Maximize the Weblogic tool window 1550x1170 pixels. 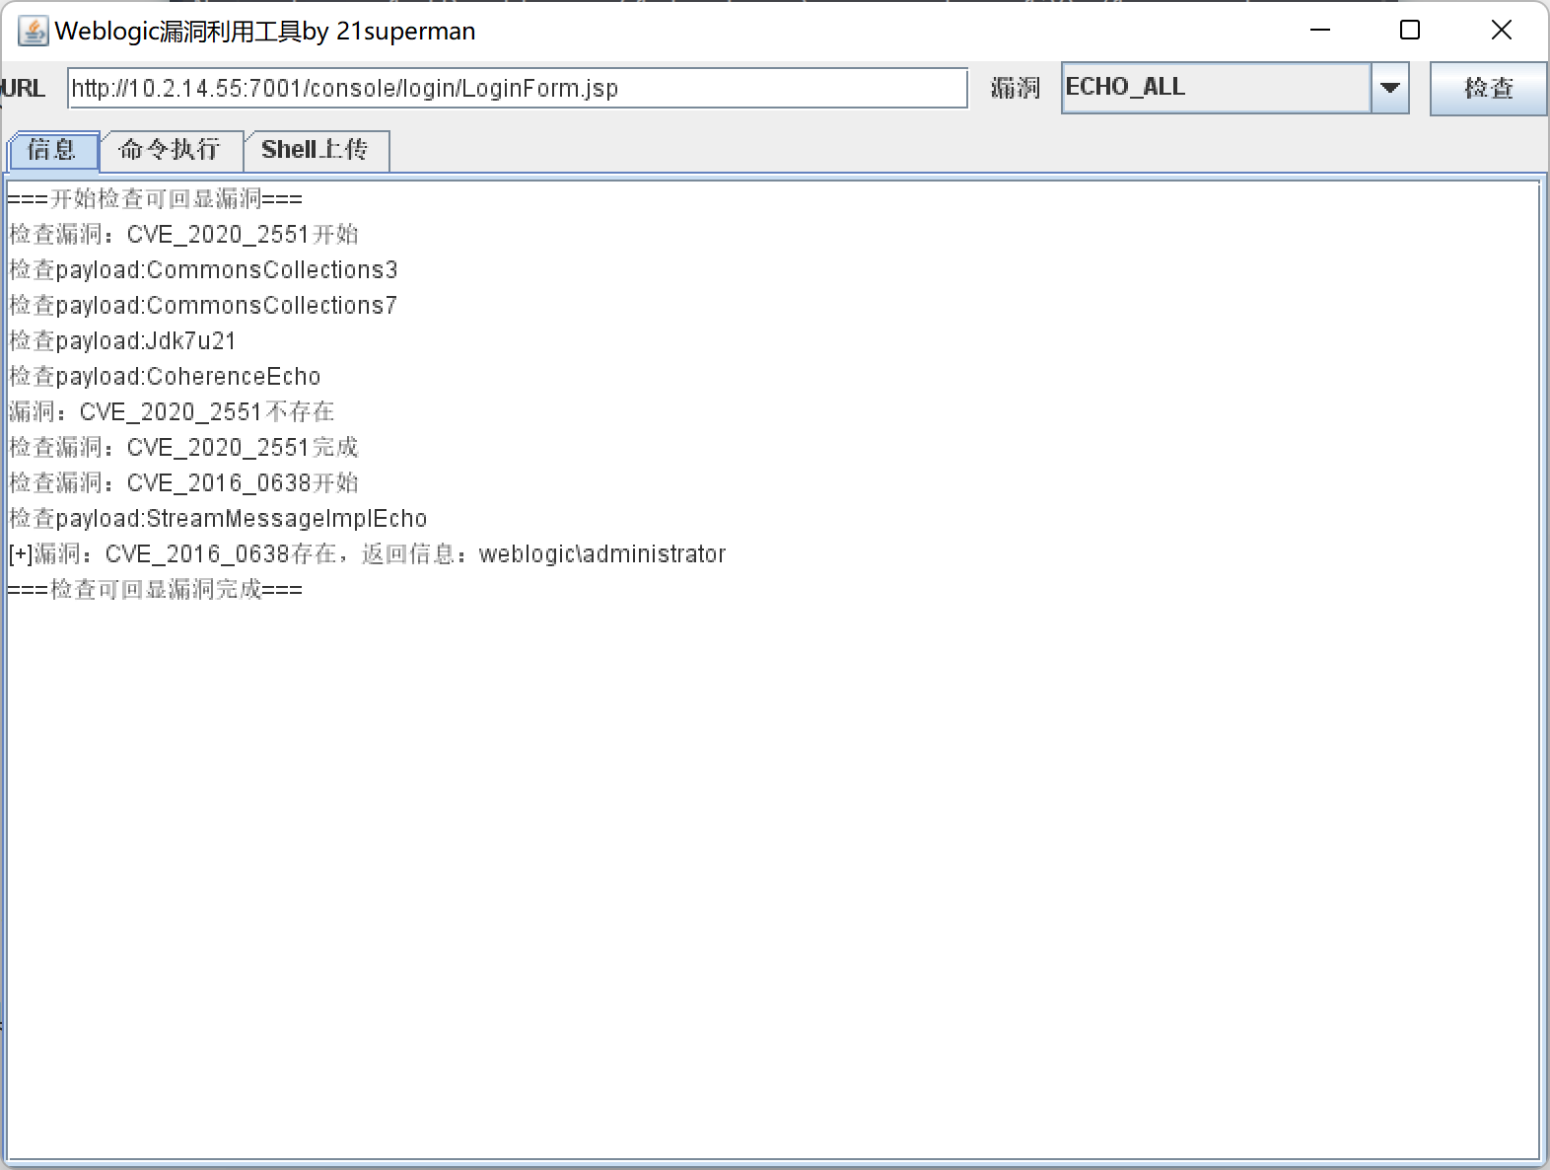pyautogui.click(x=1410, y=31)
